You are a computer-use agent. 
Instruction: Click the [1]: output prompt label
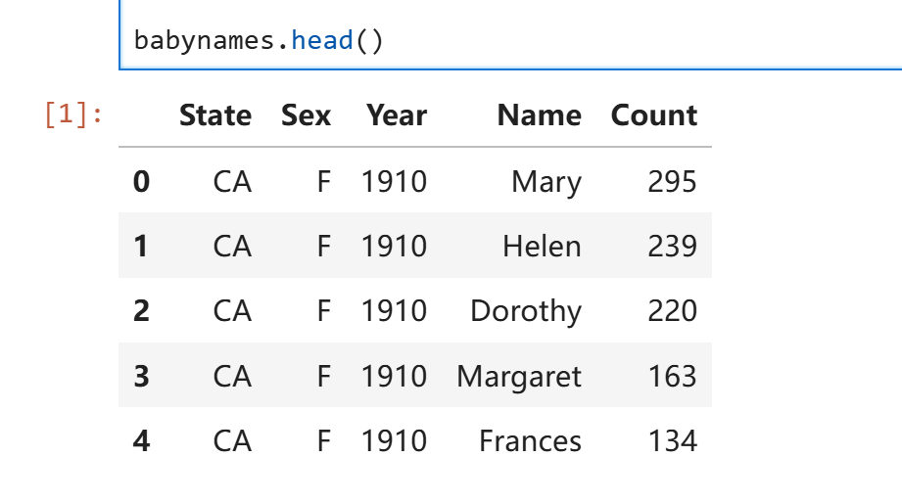pyautogui.click(x=73, y=114)
